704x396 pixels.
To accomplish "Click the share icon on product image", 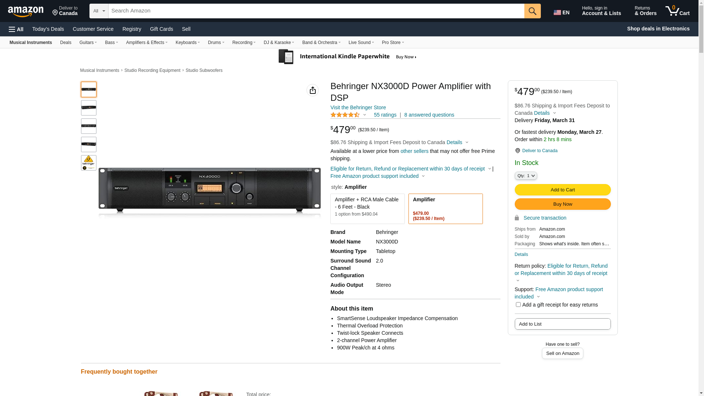I will pyautogui.click(x=312, y=90).
